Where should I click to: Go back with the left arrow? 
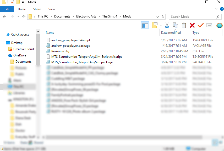point(4,17)
